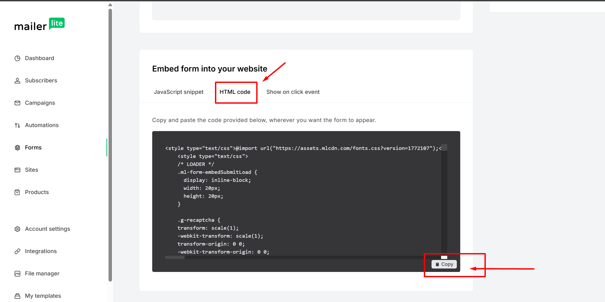This screenshot has width=605, height=302.
Task: Click the Campaigns envelope icon
Action: pyautogui.click(x=18, y=103)
